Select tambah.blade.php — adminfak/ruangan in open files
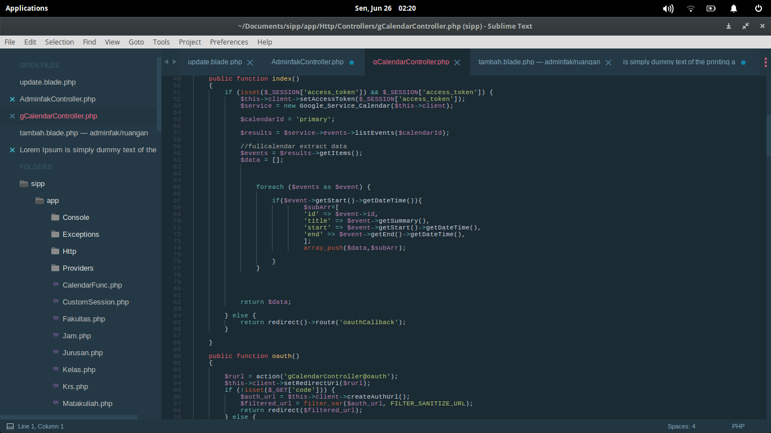 (84, 133)
